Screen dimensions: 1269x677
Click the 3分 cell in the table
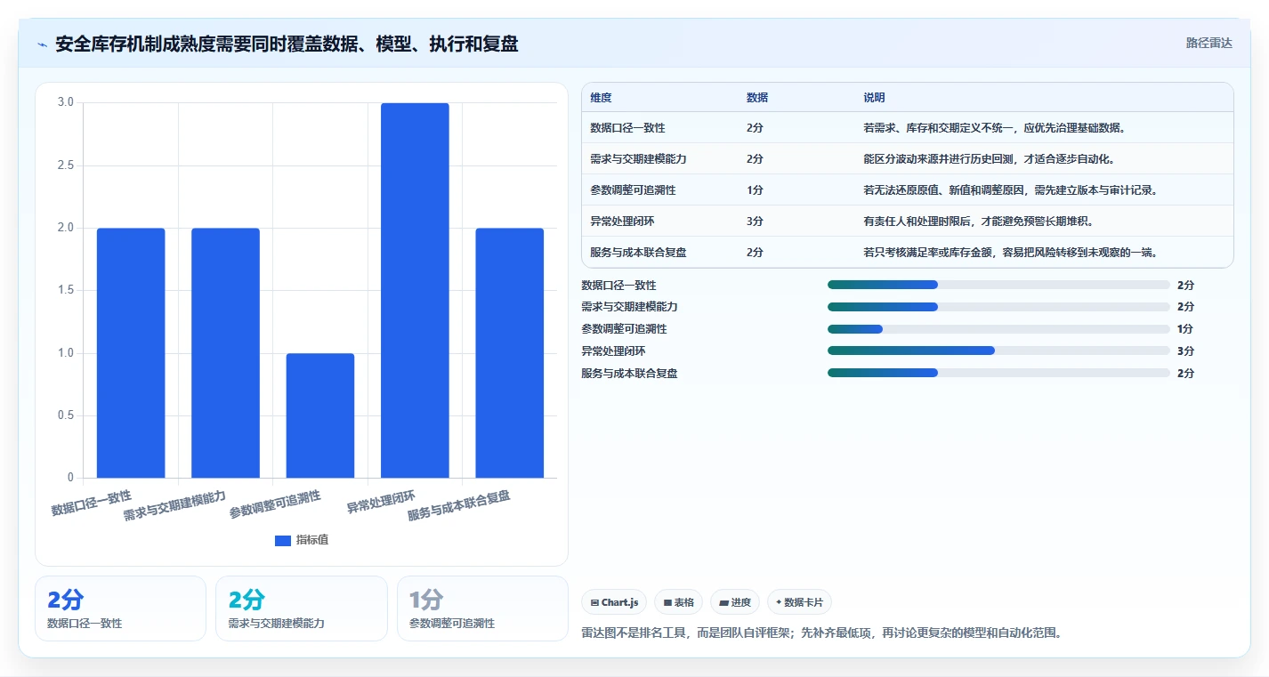pos(755,222)
